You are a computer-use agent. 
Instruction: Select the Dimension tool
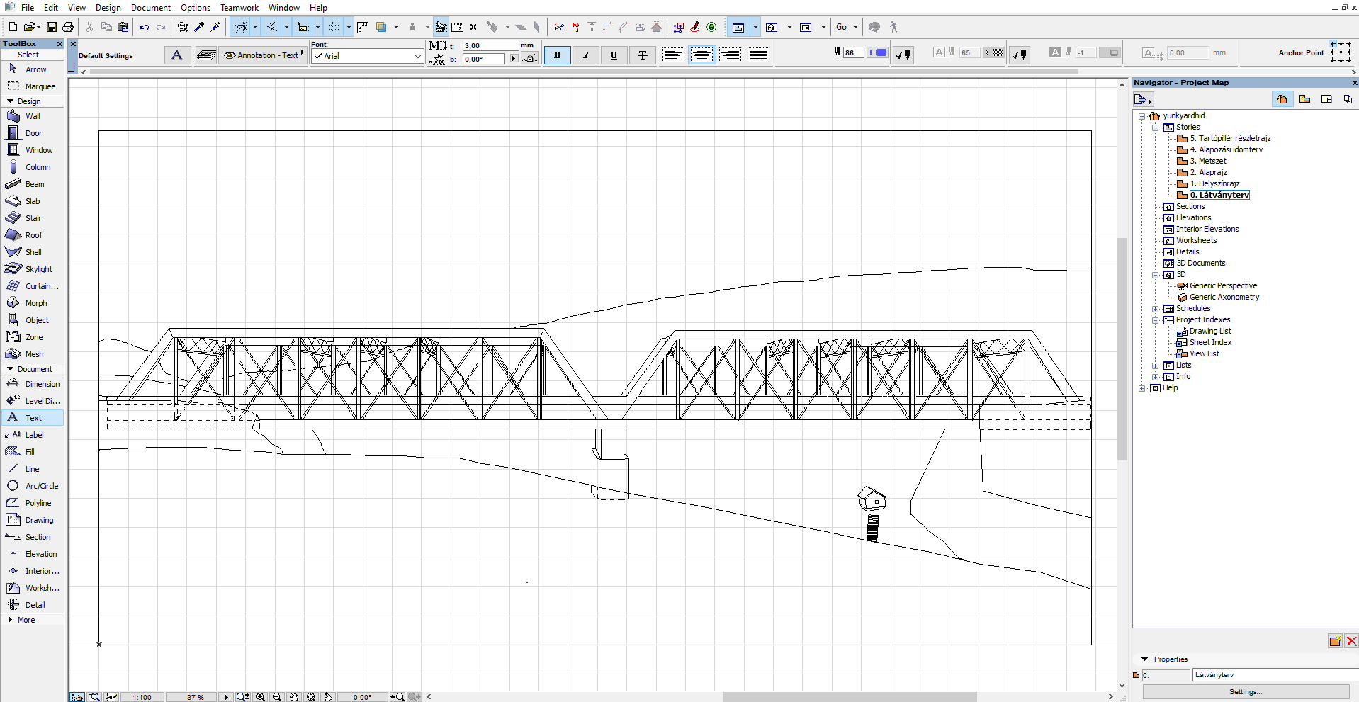pyautogui.click(x=33, y=384)
